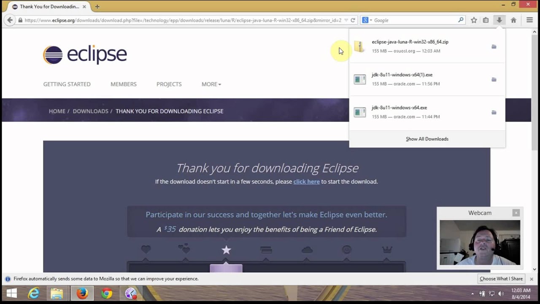Open File Explorer from the taskbar
This screenshot has width=540, height=304.
point(57,293)
